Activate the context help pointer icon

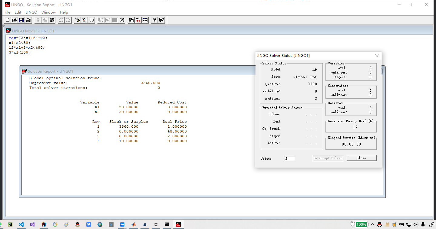coord(161,20)
